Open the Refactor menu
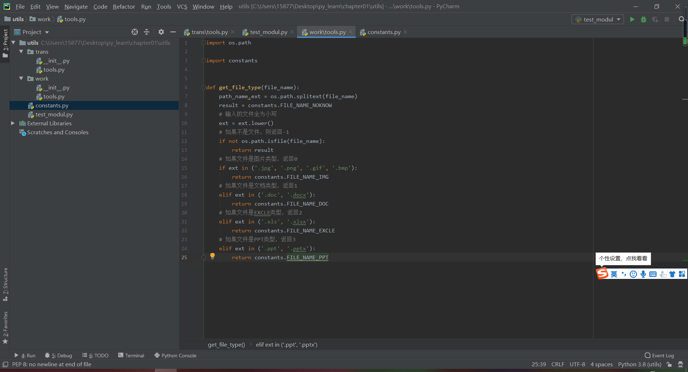This screenshot has width=688, height=372. 124,6
